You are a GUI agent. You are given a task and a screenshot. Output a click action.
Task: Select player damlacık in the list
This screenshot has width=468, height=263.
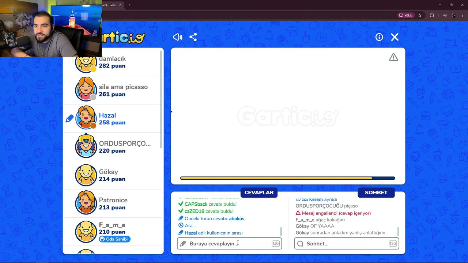(x=113, y=62)
